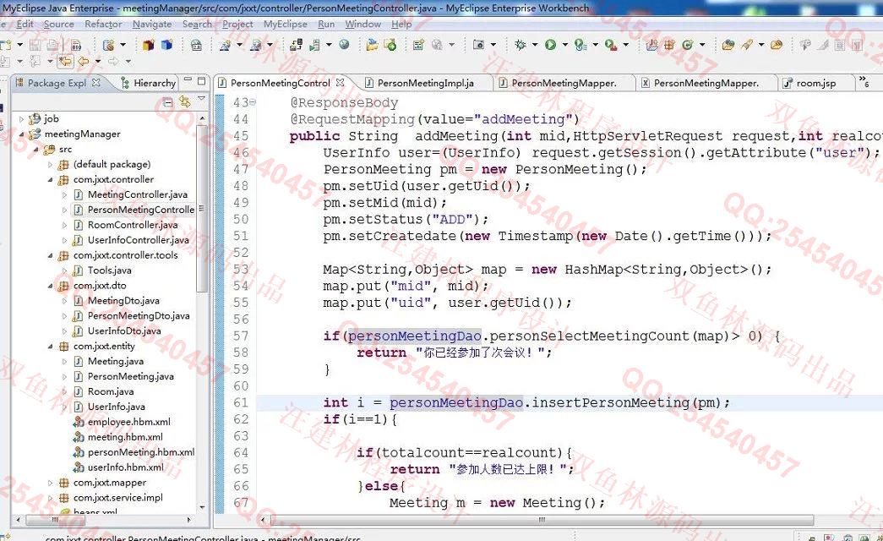Click the Search flashlight toolbar icon
The width and height of the screenshot is (883, 541).
tap(747, 45)
